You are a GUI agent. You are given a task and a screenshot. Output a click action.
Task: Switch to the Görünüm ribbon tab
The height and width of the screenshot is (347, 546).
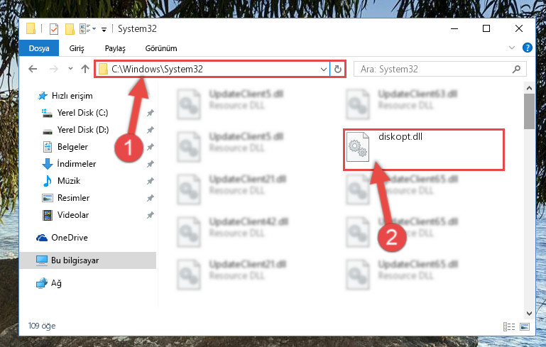click(x=161, y=48)
